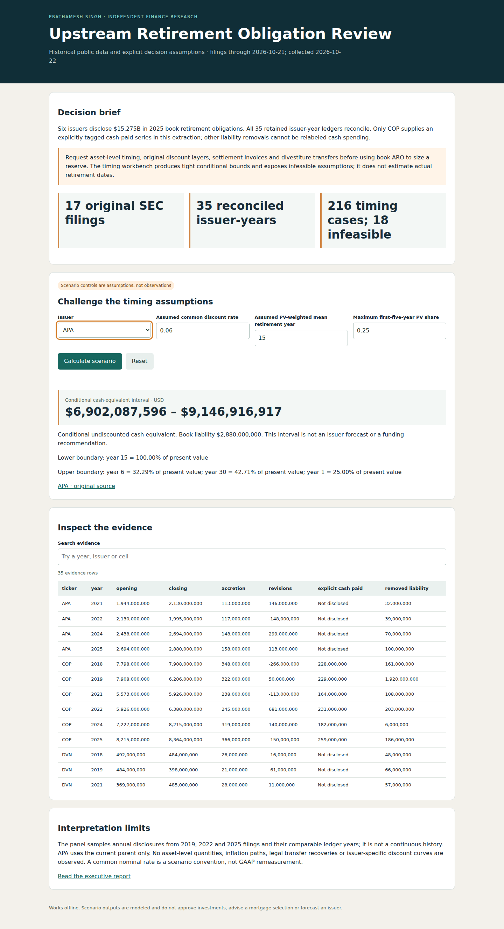Click the Upper boundary year 6 line
Screen dimensions: 504x929
point(230,472)
